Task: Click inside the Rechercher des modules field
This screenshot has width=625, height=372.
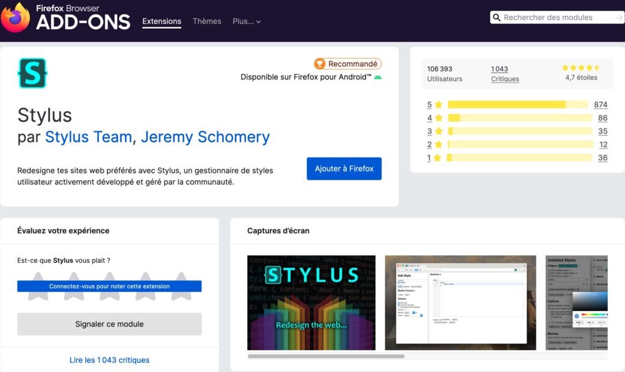Action: coord(555,18)
